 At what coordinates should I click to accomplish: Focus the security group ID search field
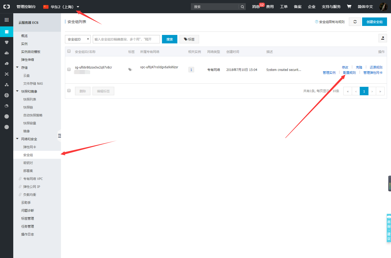coord(126,39)
